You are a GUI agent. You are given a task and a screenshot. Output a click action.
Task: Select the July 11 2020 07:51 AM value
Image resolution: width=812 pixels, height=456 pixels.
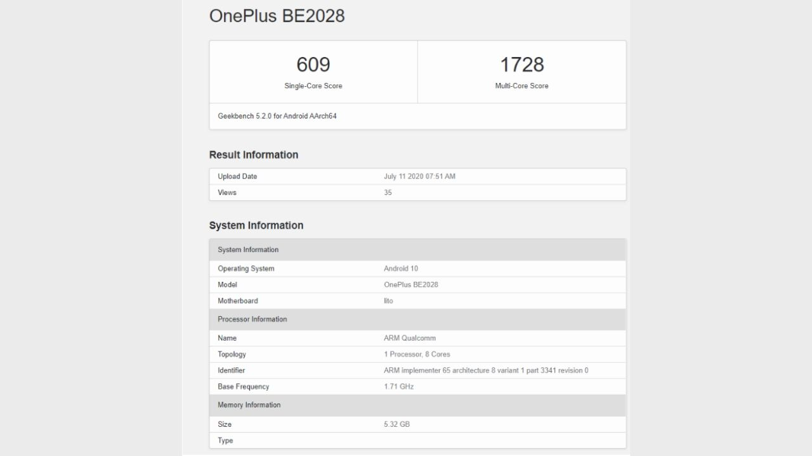click(x=419, y=177)
